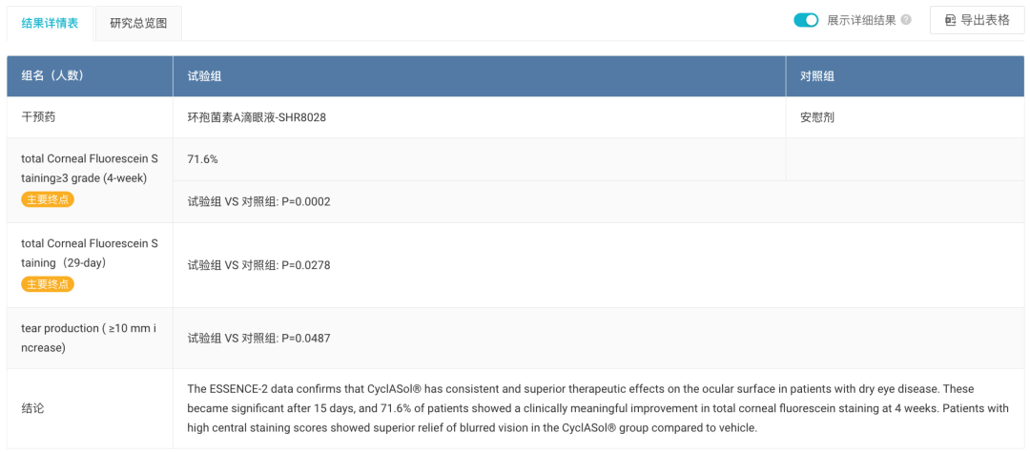Click the ESSENCE-2 conclusion paragraph text

(x=598, y=408)
